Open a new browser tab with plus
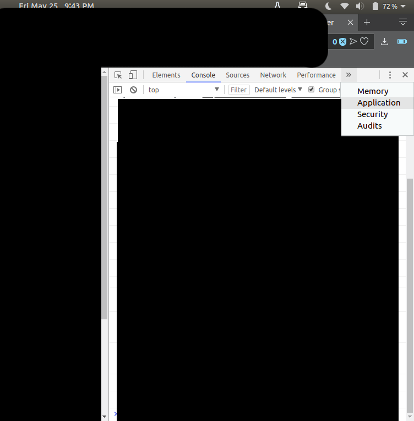Image resolution: width=414 pixels, height=421 pixels. tap(367, 23)
